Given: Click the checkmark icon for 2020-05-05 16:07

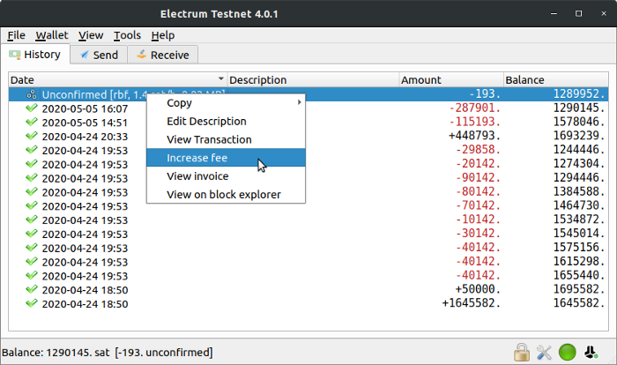Looking at the screenshot, I should pos(32,108).
